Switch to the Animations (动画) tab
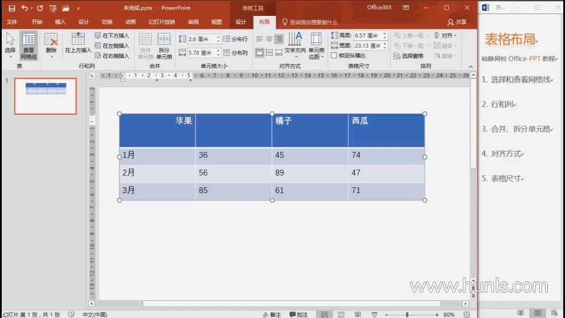The image size is (565, 318). (x=131, y=22)
